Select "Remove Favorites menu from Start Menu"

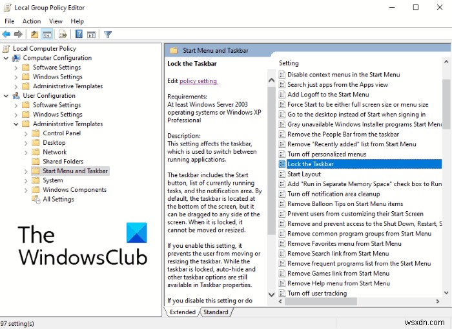click(344, 243)
